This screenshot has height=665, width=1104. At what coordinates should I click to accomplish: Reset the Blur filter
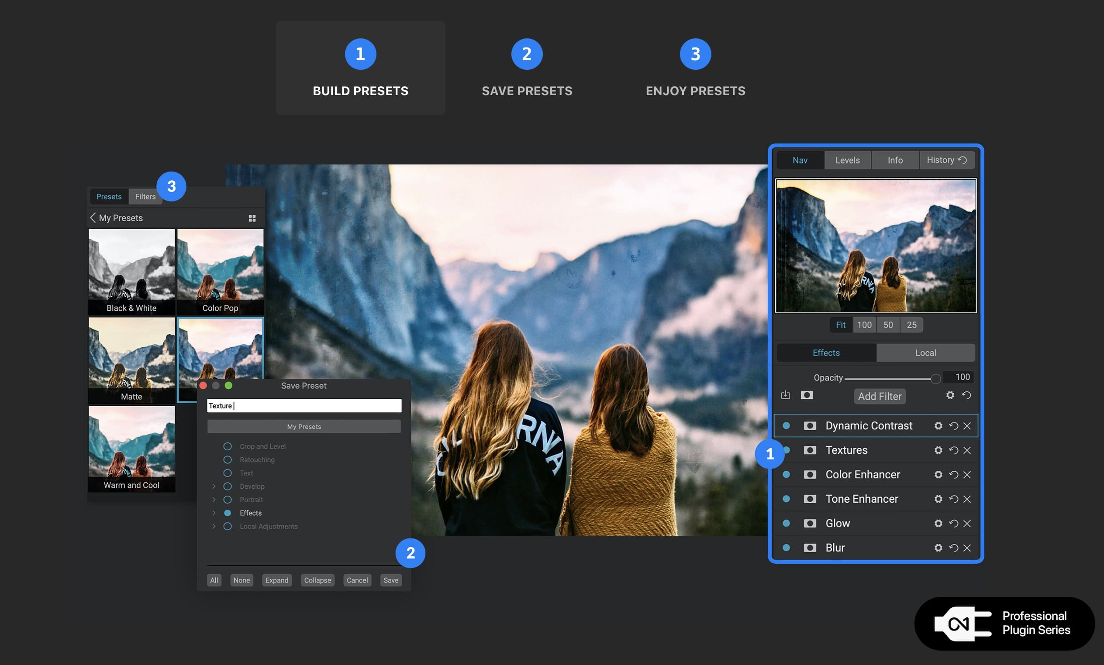(953, 548)
